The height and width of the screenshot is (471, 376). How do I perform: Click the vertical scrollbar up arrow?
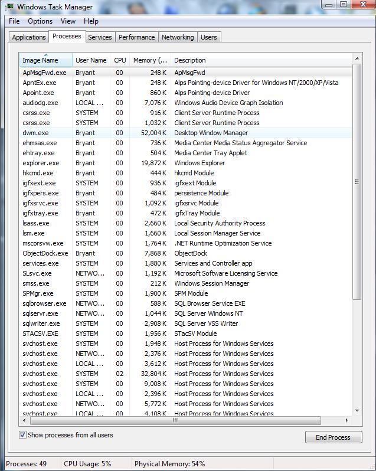357,58
